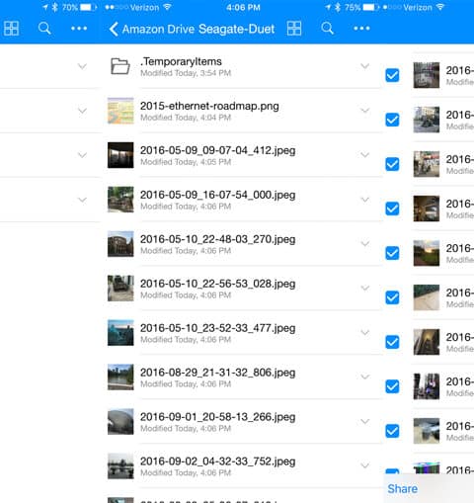Tap grid view icon in leftmost window
This screenshot has width=474, height=503.
click(x=11, y=29)
